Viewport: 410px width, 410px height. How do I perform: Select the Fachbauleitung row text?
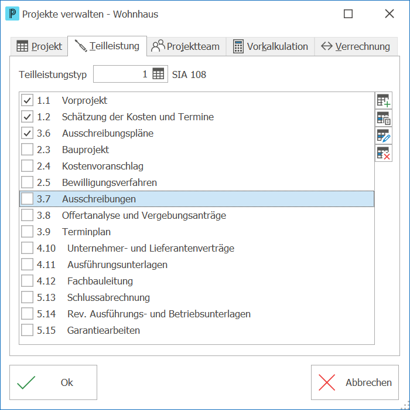[100, 281]
